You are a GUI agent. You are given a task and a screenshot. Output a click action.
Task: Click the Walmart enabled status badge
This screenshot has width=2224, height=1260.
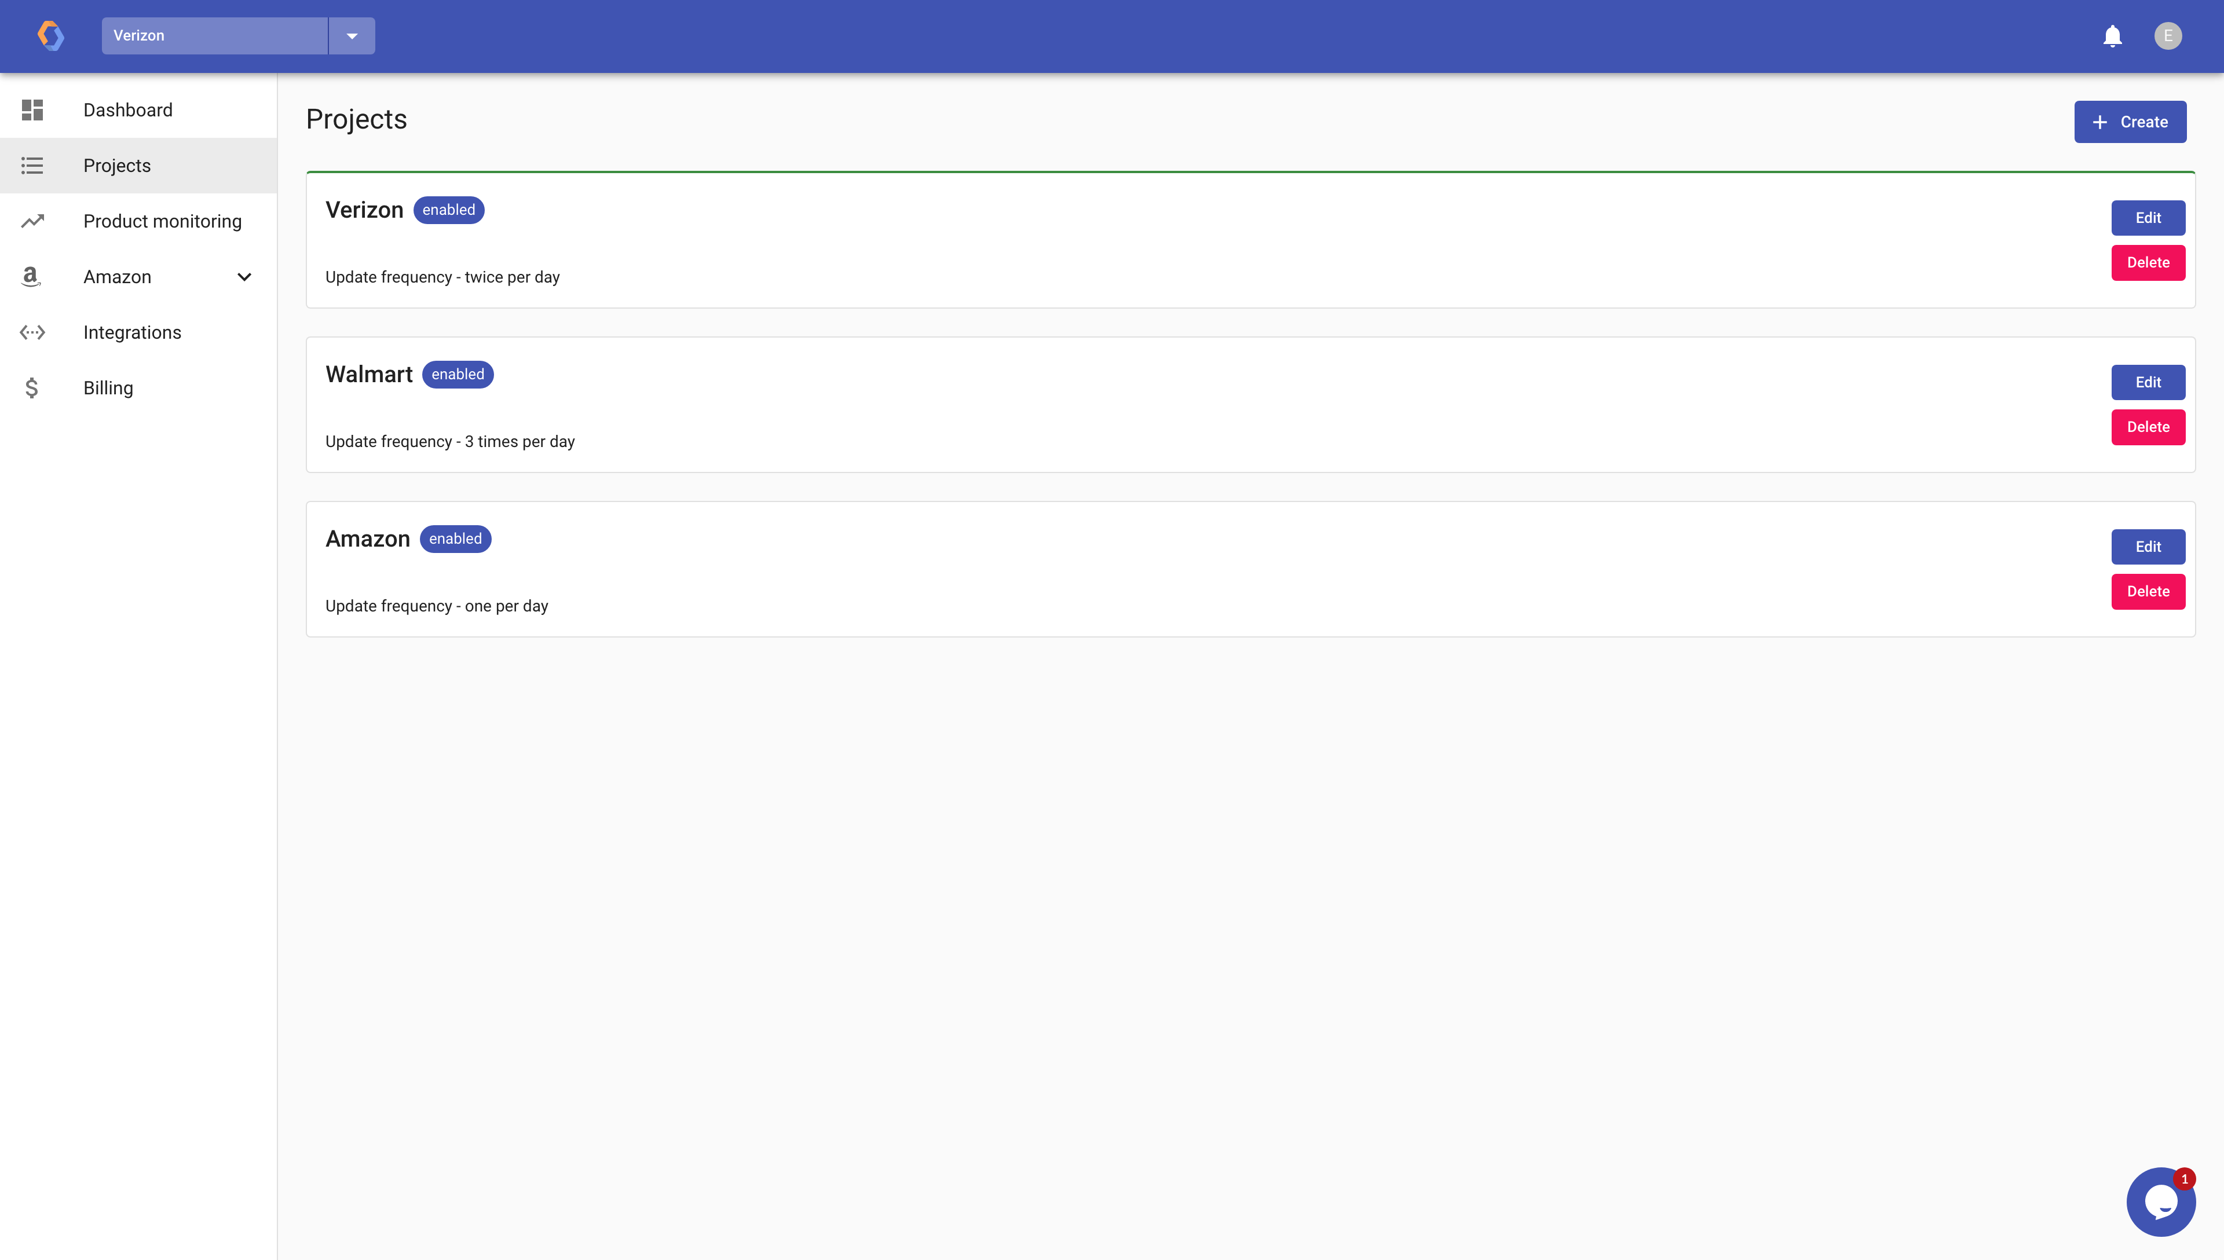click(x=458, y=375)
